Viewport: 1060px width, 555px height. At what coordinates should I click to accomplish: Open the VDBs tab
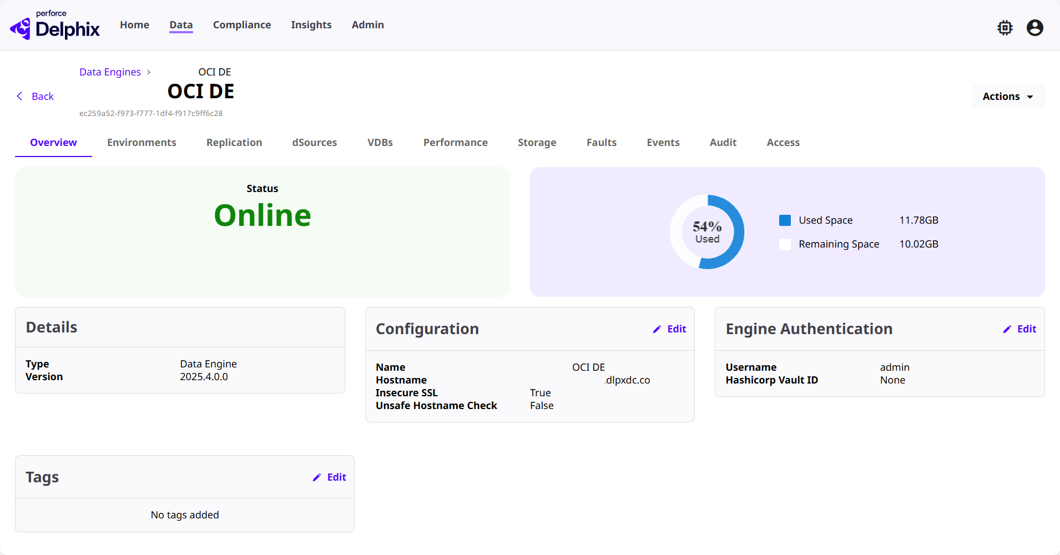tap(380, 143)
